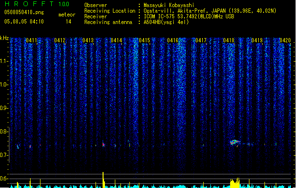Image resolution: width=296 pixels, height=188 pixels.
Task: Click the 0416 time marker
Action: click(173, 40)
